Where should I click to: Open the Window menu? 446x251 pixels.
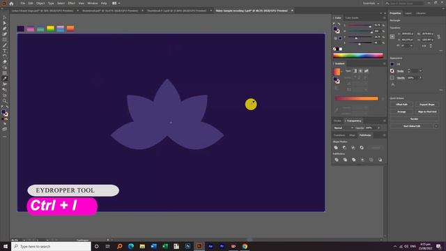coord(93,3)
